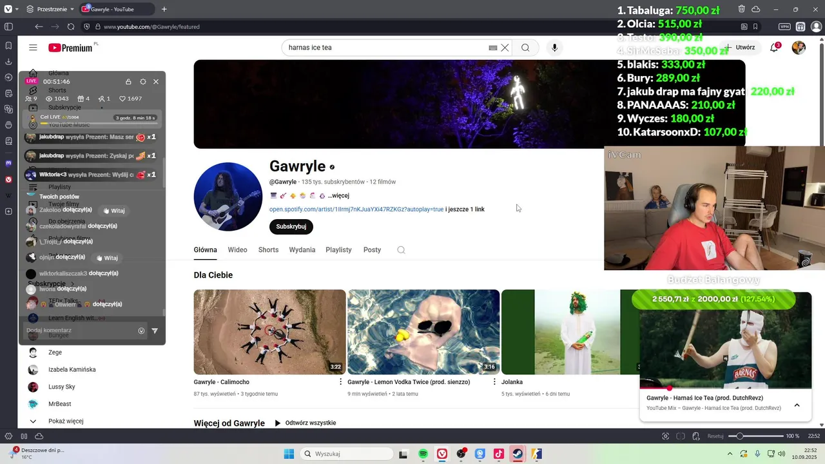
Task: Open the page feeds icon in the address bar
Action: click(x=744, y=26)
